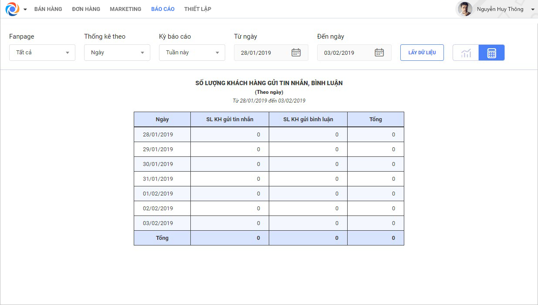Click the app logo icon
The height and width of the screenshot is (305, 538).
point(12,9)
